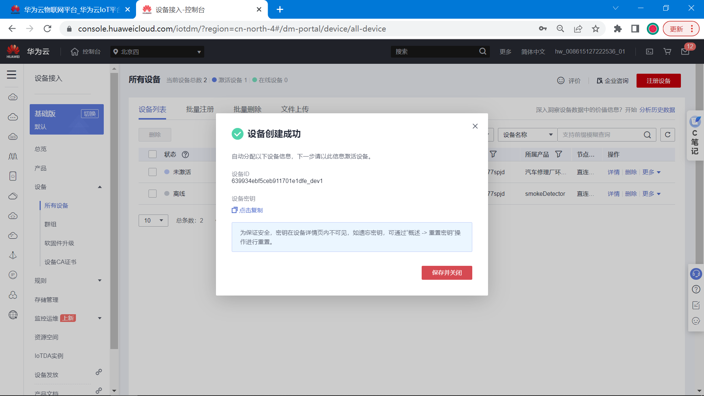Close the device created dialog
This screenshot has width=704, height=396.
(x=475, y=126)
